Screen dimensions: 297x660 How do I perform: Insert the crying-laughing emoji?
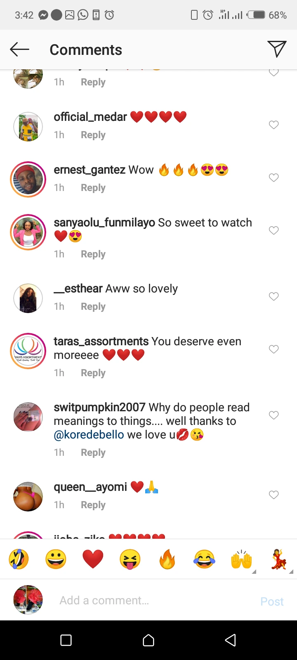204,560
